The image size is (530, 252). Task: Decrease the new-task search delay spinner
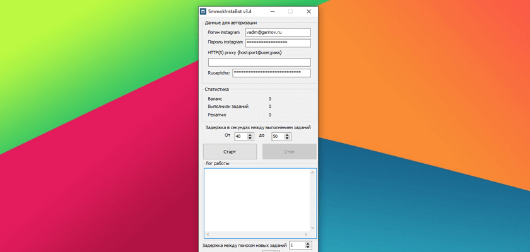point(308,247)
